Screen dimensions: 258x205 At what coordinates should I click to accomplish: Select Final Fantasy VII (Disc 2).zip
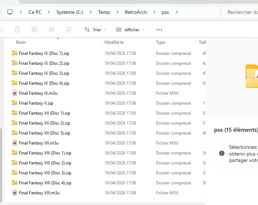coord(45,123)
